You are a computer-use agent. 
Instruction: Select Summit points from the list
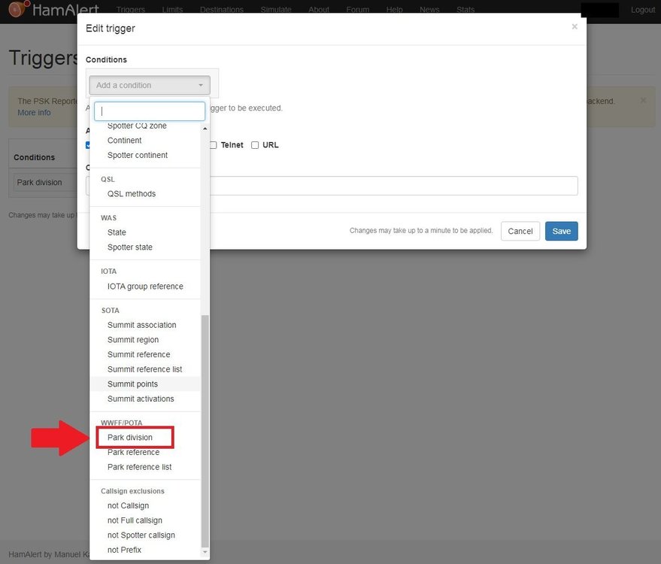[x=132, y=384]
